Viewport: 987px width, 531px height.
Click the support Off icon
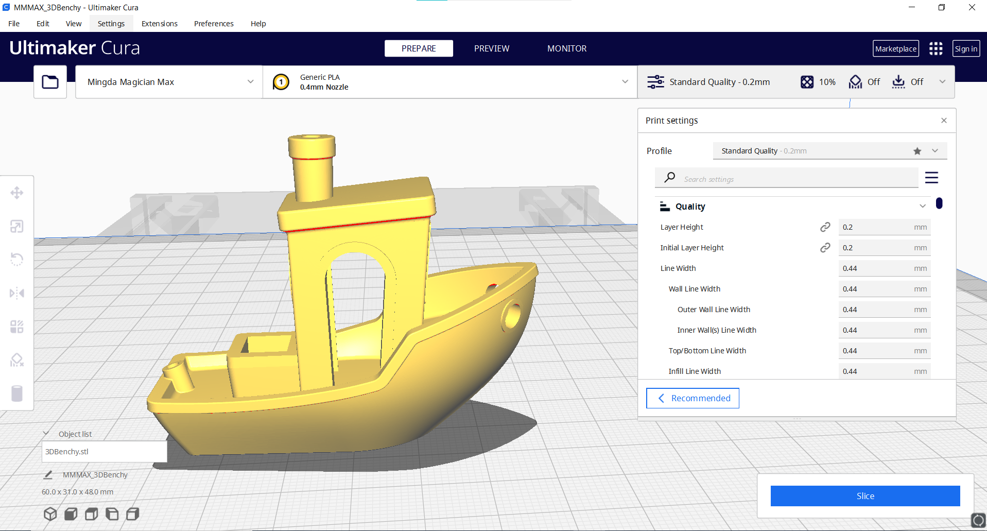[x=855, y=82]
